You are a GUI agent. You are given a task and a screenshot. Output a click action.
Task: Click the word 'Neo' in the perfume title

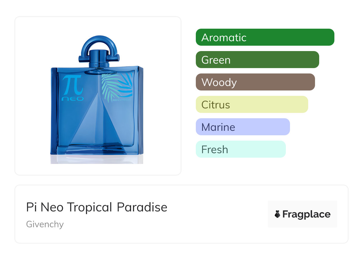pyautogui.click(x=52, y=207)
